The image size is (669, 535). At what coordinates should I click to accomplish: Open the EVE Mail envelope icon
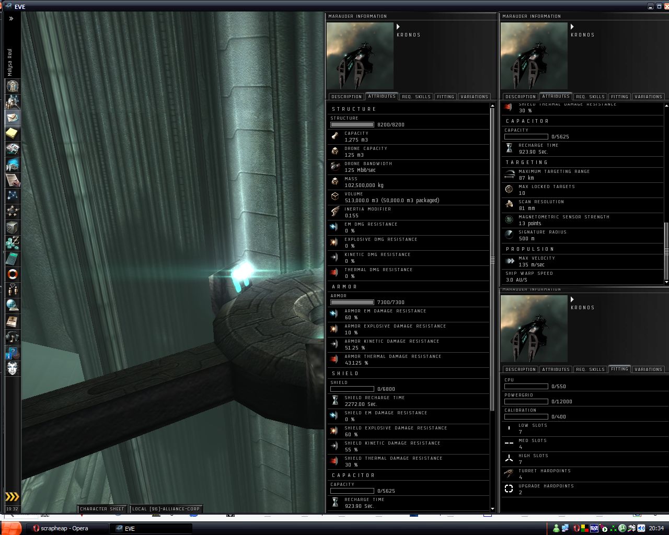tap(13, 118)
